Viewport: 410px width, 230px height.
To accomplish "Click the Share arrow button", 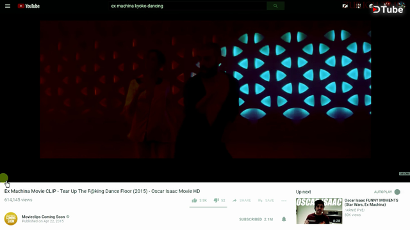I will [242, 200].
